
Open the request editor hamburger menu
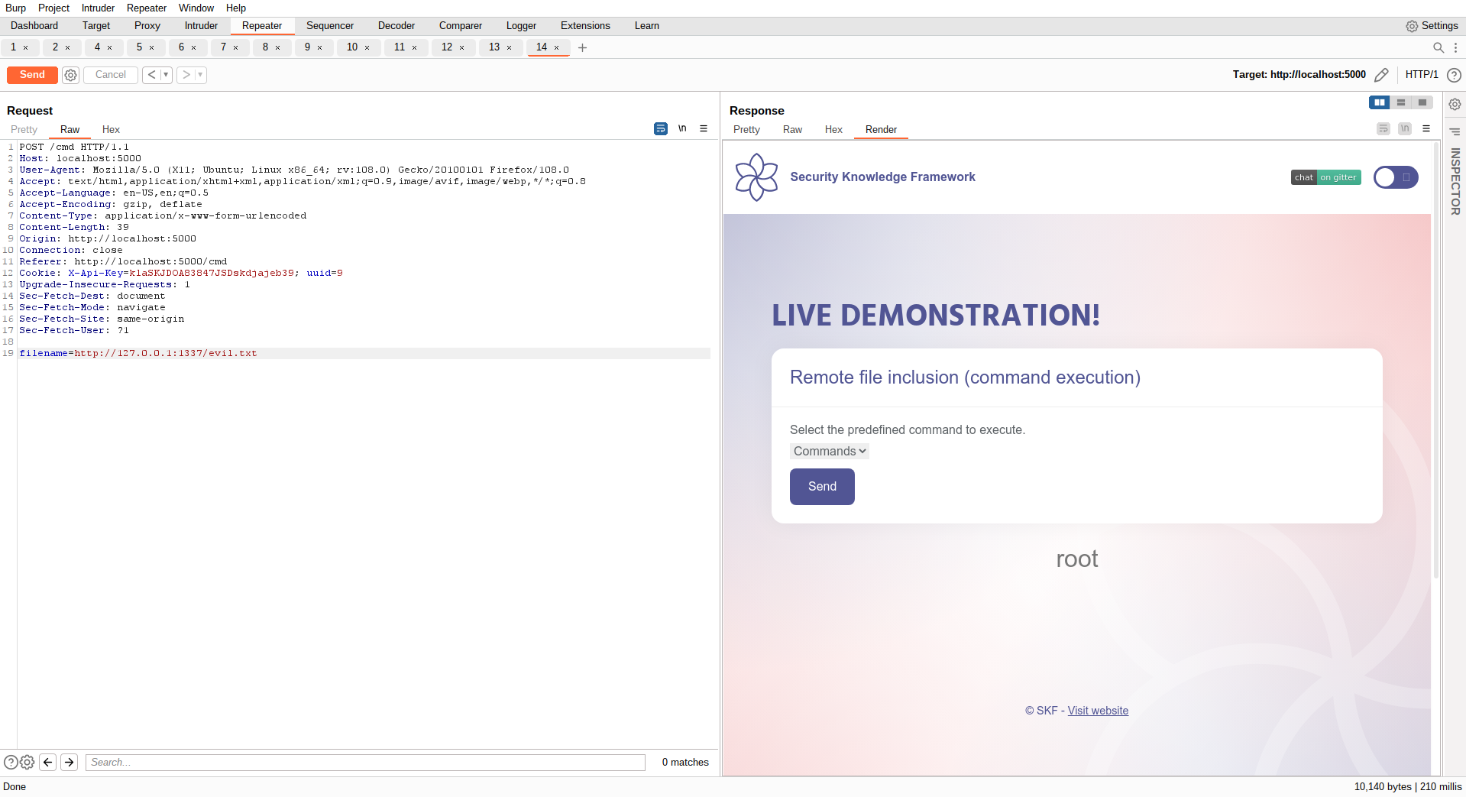tap(704, 128)
